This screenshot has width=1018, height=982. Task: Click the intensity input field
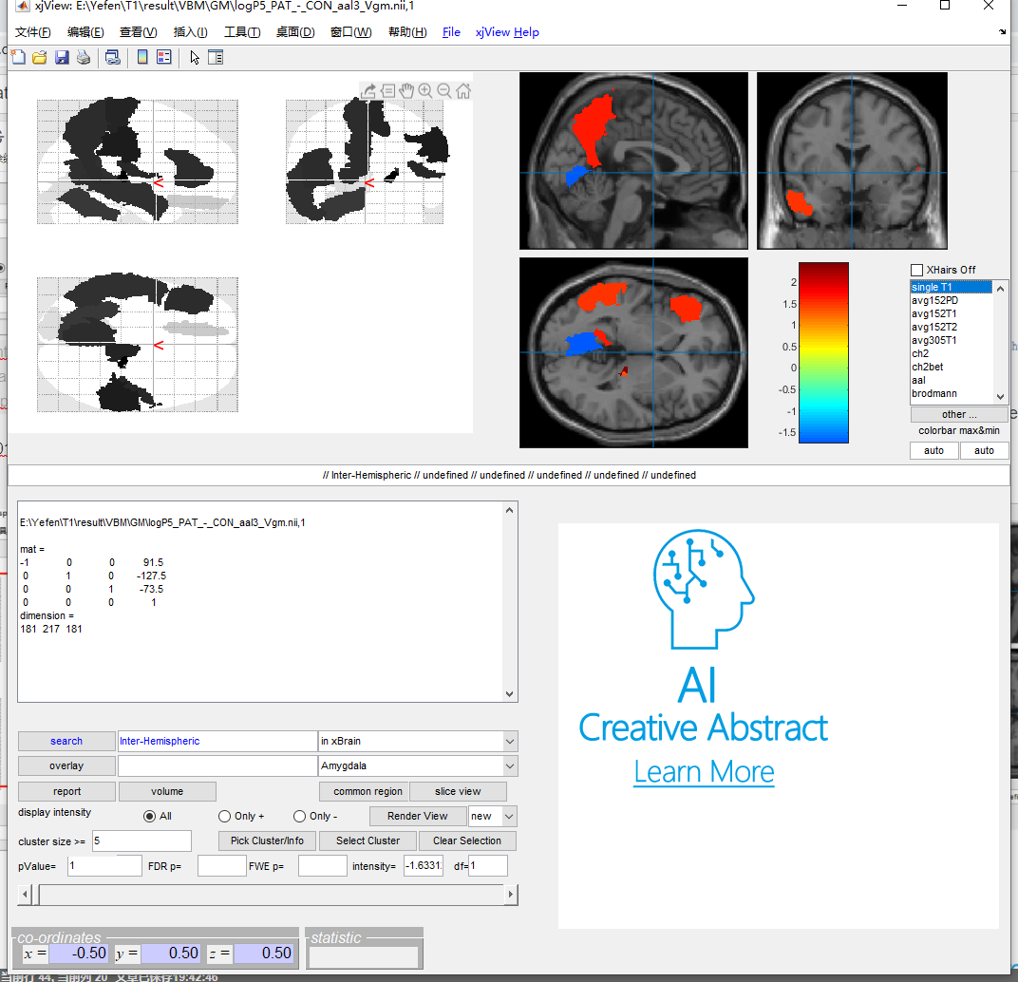pos(424,866)
